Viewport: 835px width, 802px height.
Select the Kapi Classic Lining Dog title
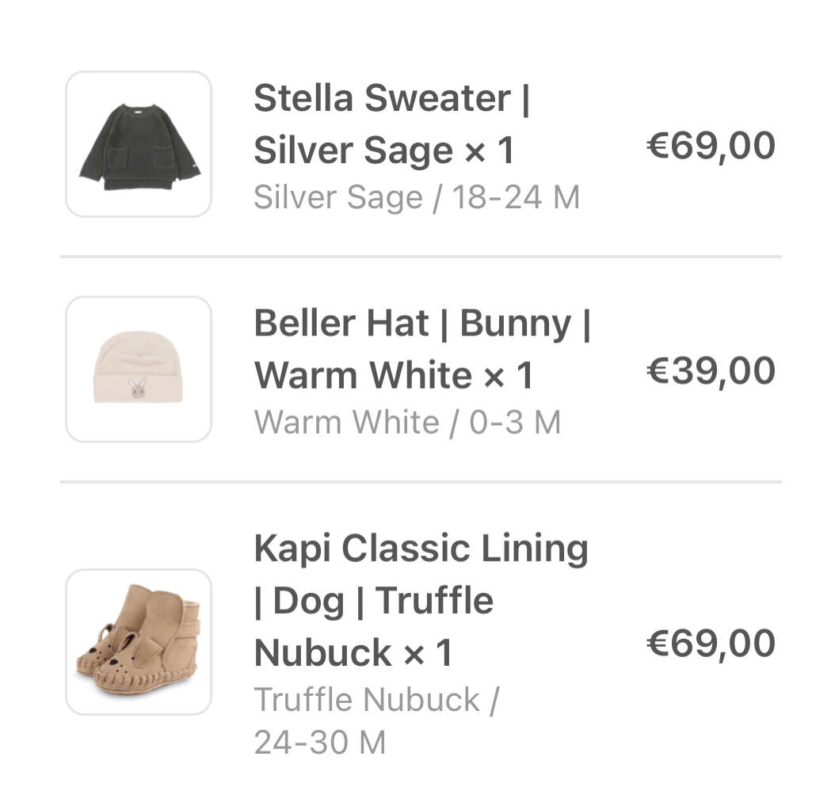421,600
